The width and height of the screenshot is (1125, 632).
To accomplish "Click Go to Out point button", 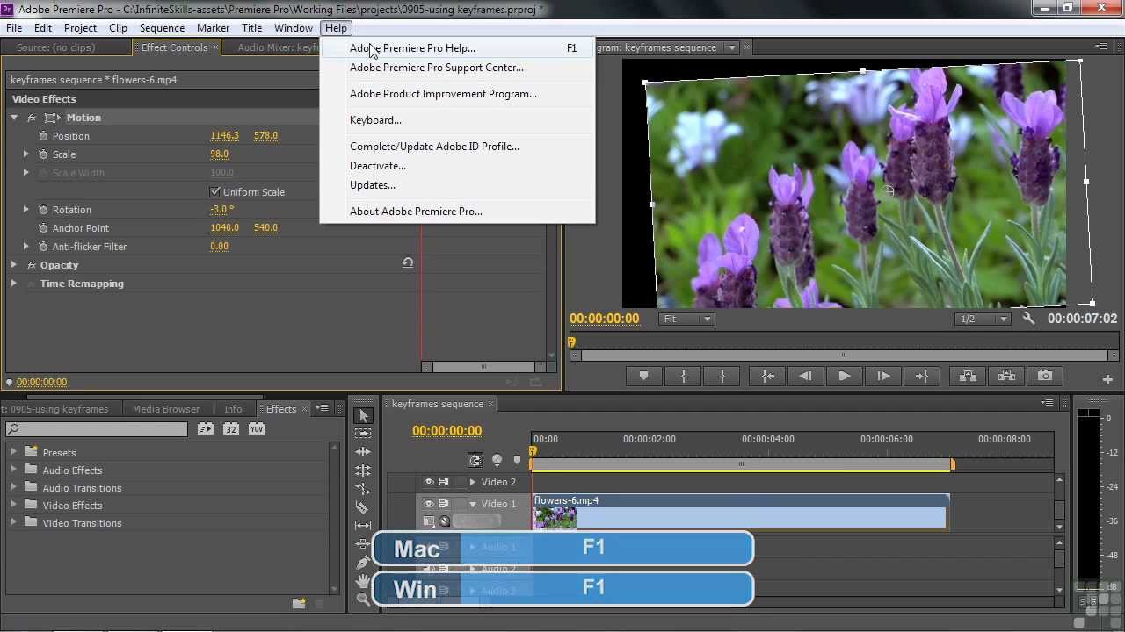I will pos(922,376).
